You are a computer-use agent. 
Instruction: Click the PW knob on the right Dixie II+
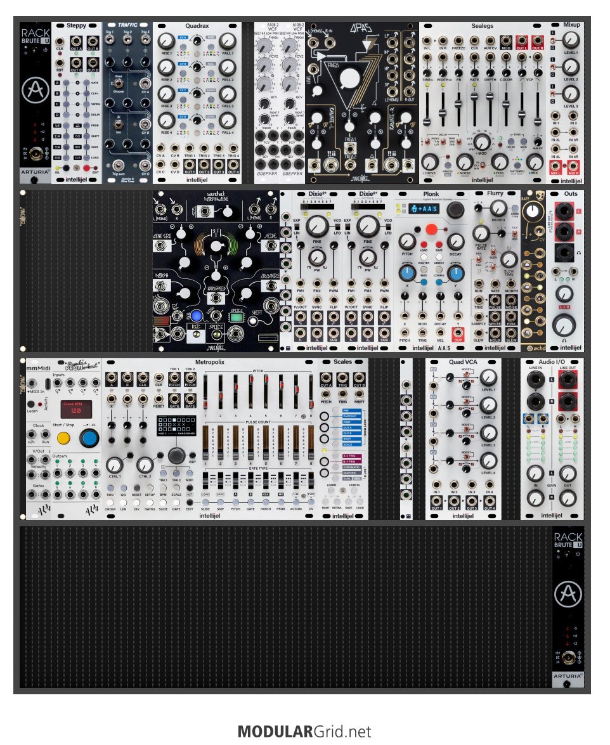pos(368,257)
